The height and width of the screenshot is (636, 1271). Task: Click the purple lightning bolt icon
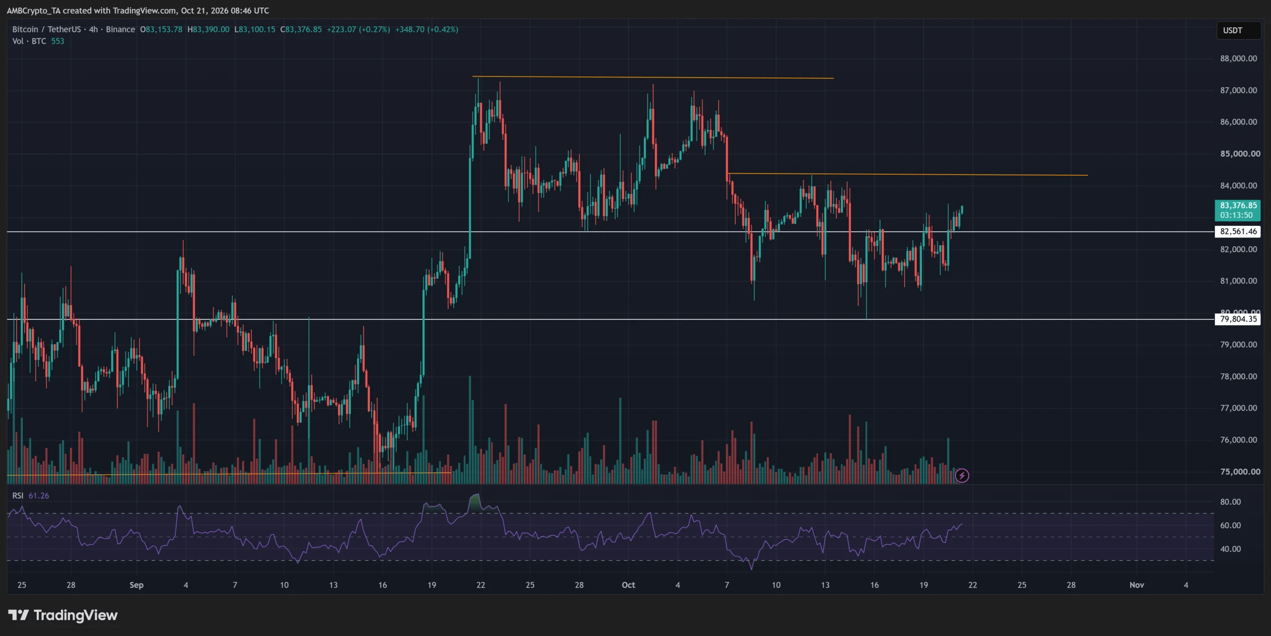962,476
